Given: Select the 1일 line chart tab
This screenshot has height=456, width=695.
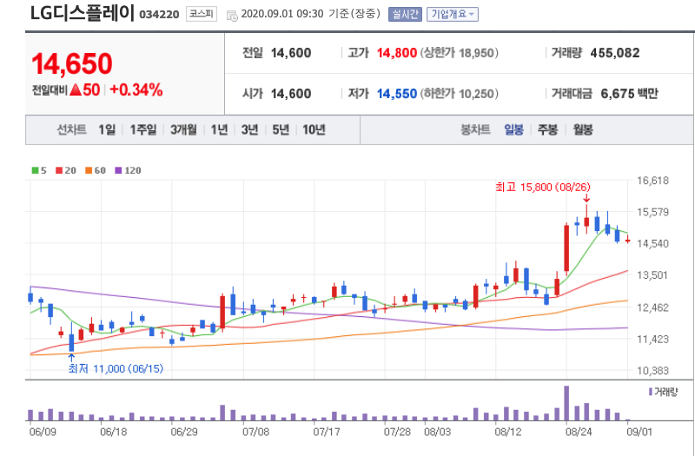Looking at the screenshot, I should pos(107,129).
